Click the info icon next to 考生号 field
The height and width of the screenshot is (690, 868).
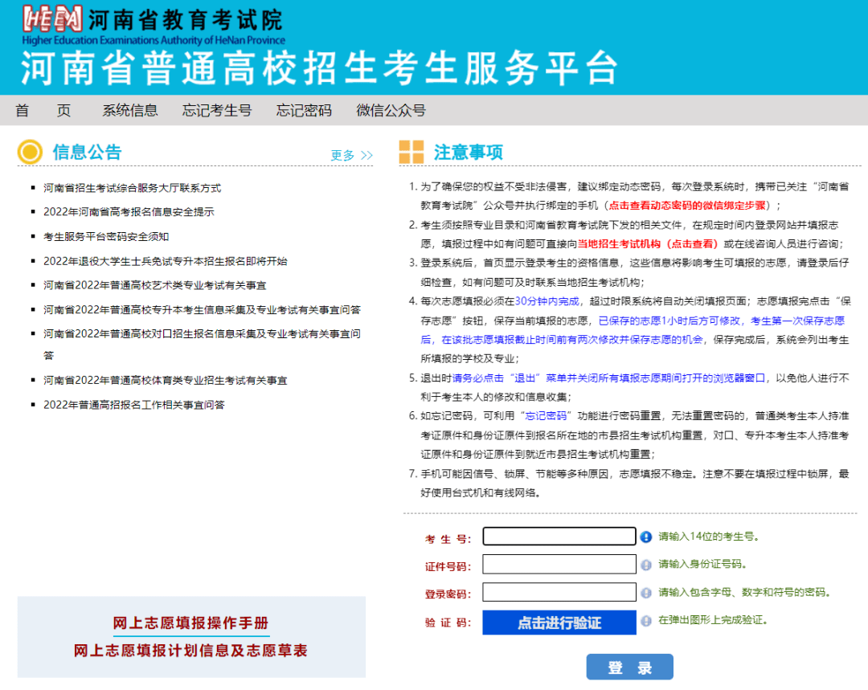pos(647,537)
